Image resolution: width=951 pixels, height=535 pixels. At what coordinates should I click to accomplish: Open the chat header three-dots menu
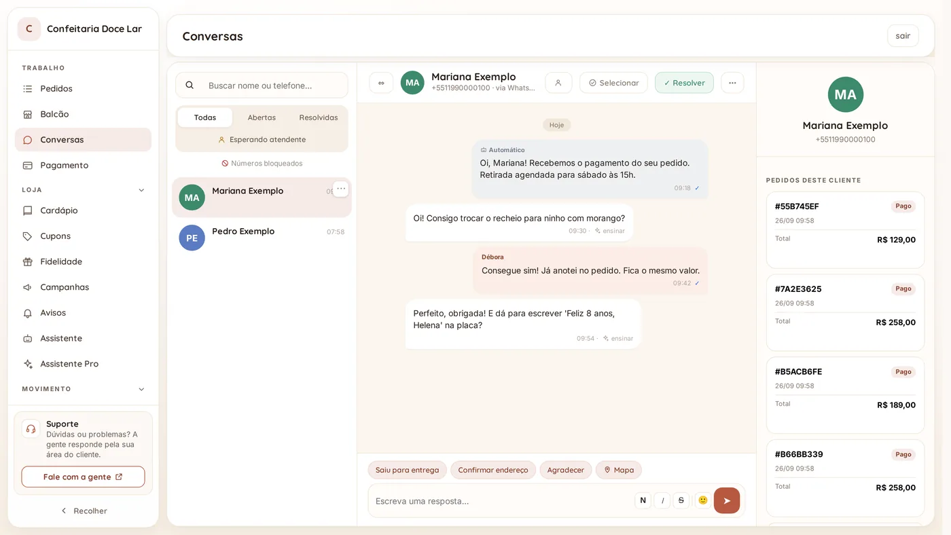point(732,83)
